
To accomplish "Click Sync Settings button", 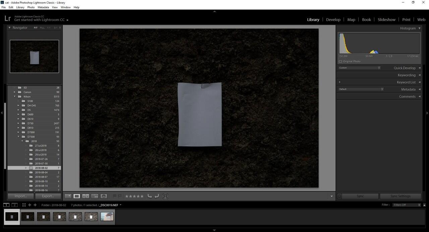I will 400,196.
